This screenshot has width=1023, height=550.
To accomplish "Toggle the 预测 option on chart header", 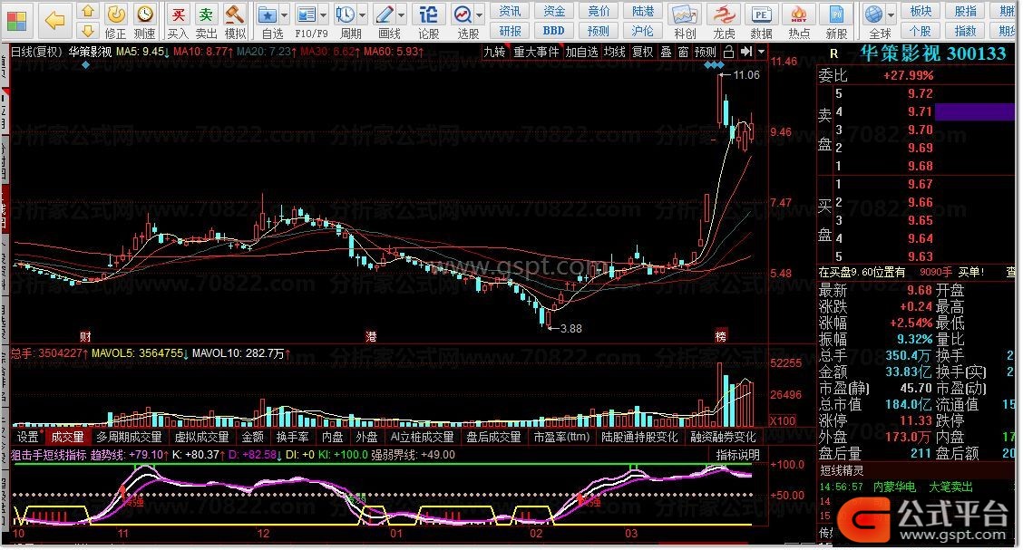I will point(706,52).
